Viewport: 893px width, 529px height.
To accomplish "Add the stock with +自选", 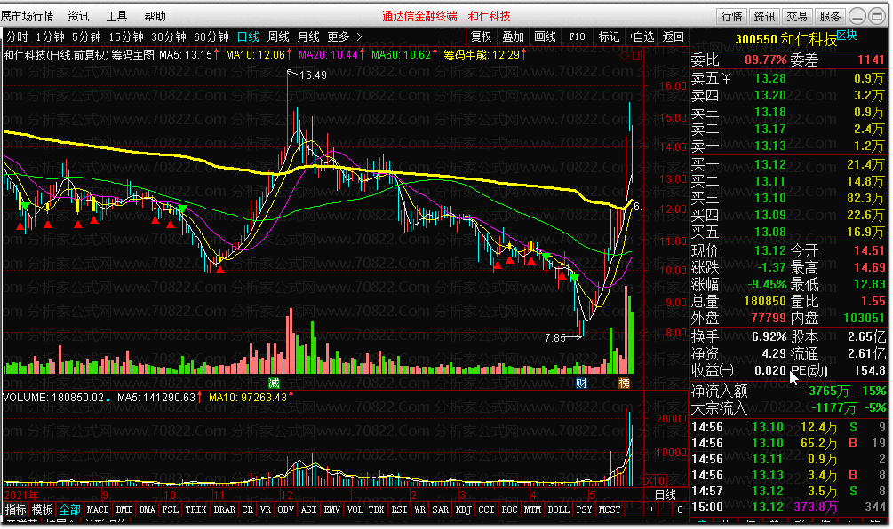I will click(642, 37).
